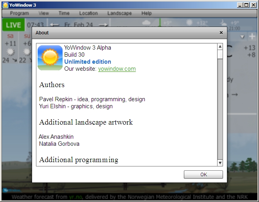Click the wind arrow icon right of dialog
This screenshot has height=202, width=259.
click(x=235, y=95)
